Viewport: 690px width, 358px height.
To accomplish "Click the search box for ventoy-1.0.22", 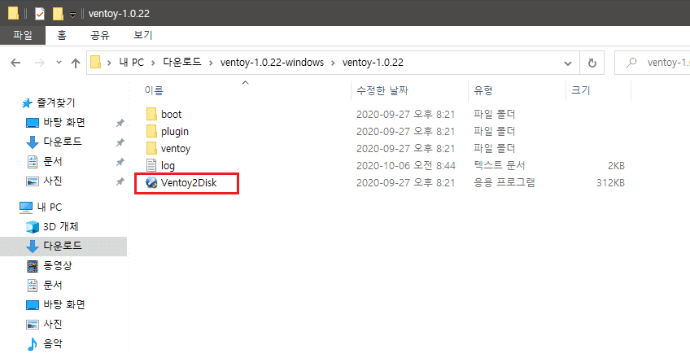I will coord(652,63).
